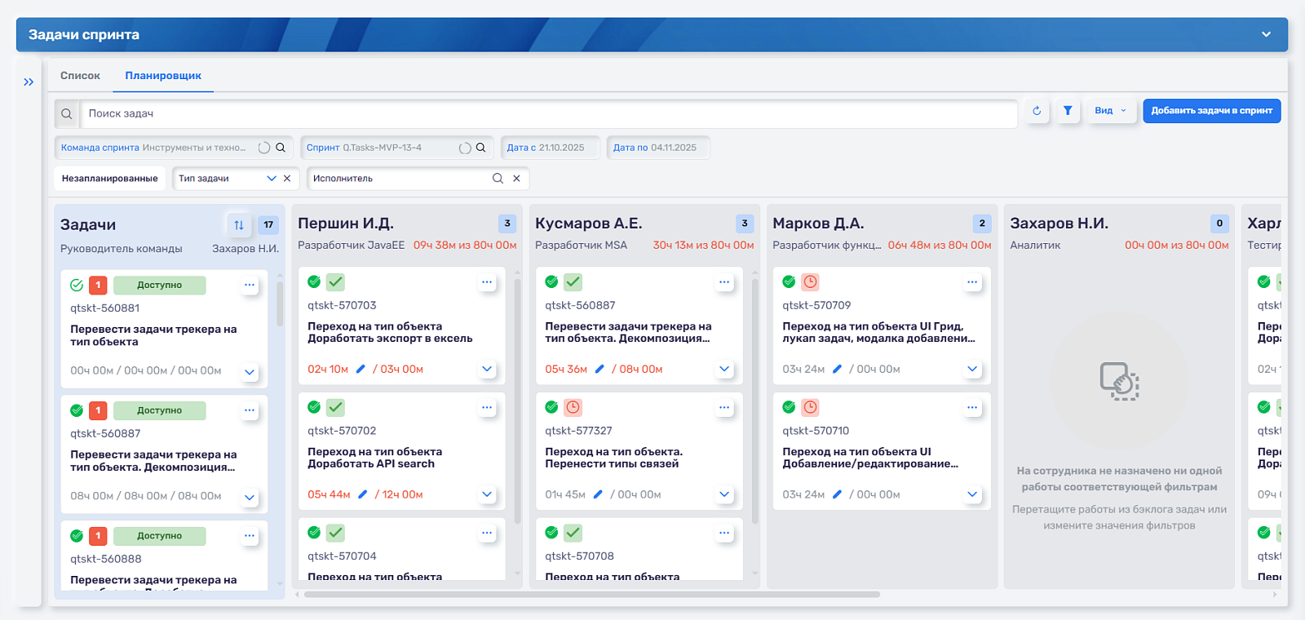1305x620 pixels.
Task: Clear the Тип задачи filter
Action: 287,179
